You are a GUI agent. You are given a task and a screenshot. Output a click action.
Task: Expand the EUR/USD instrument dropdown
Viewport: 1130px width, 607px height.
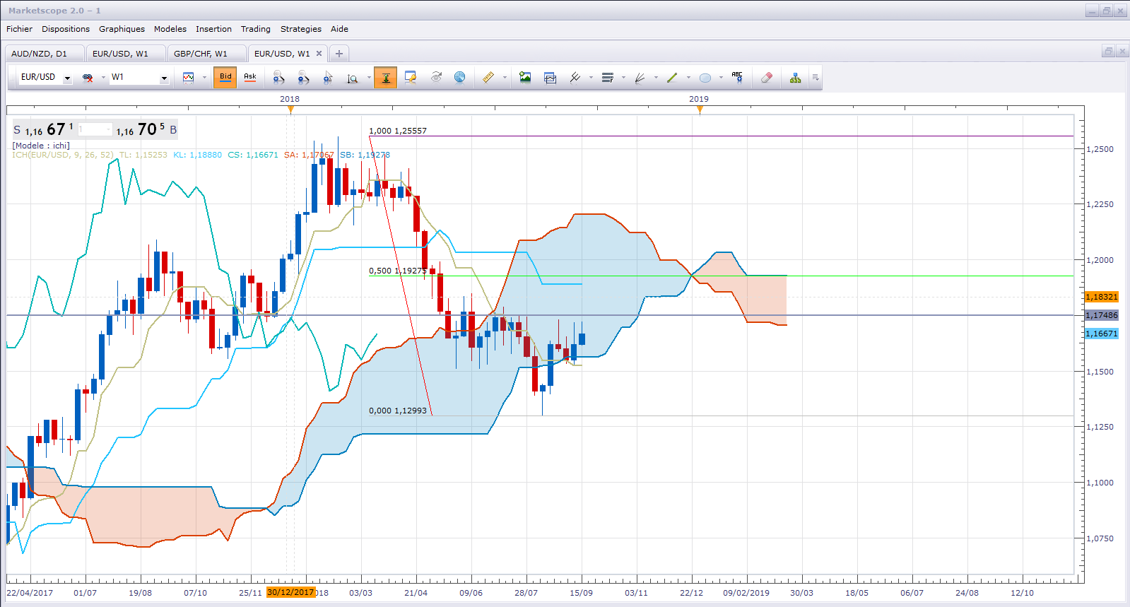pyautogui.click(x=68, y=78)
